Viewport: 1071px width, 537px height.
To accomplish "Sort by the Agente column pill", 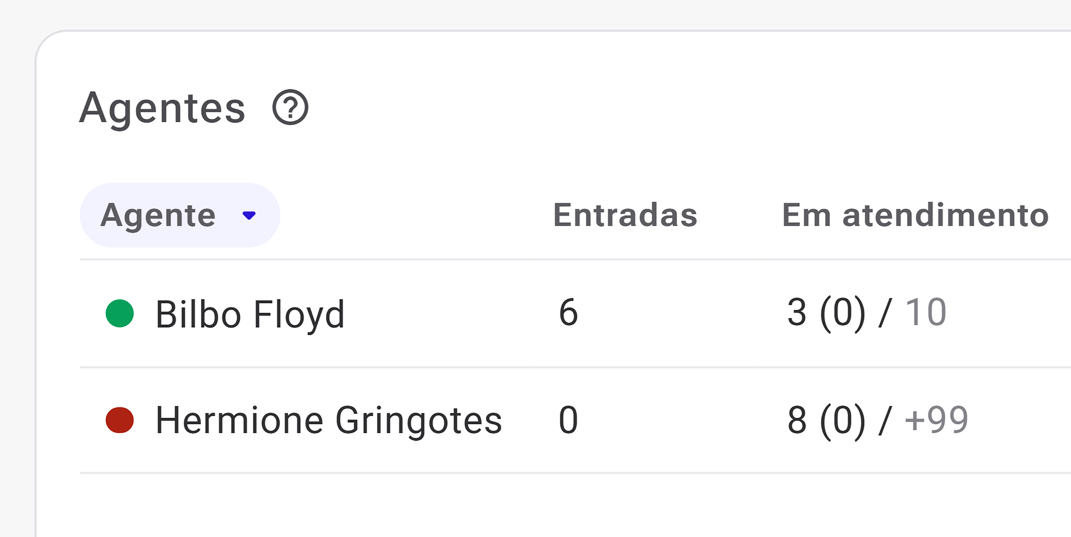I will point(179,215).
